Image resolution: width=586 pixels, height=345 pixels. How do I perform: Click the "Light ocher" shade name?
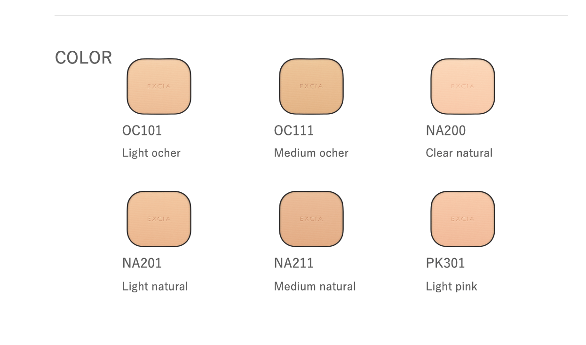(x=151, y=153)
